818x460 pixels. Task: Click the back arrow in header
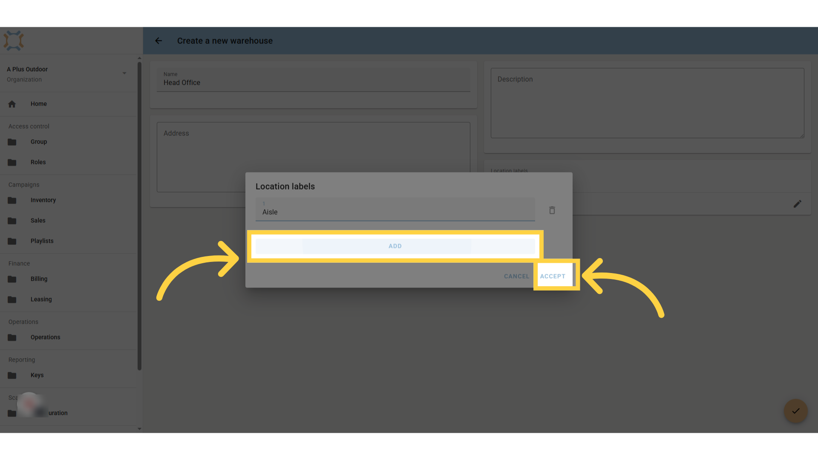tap(158, 41)
